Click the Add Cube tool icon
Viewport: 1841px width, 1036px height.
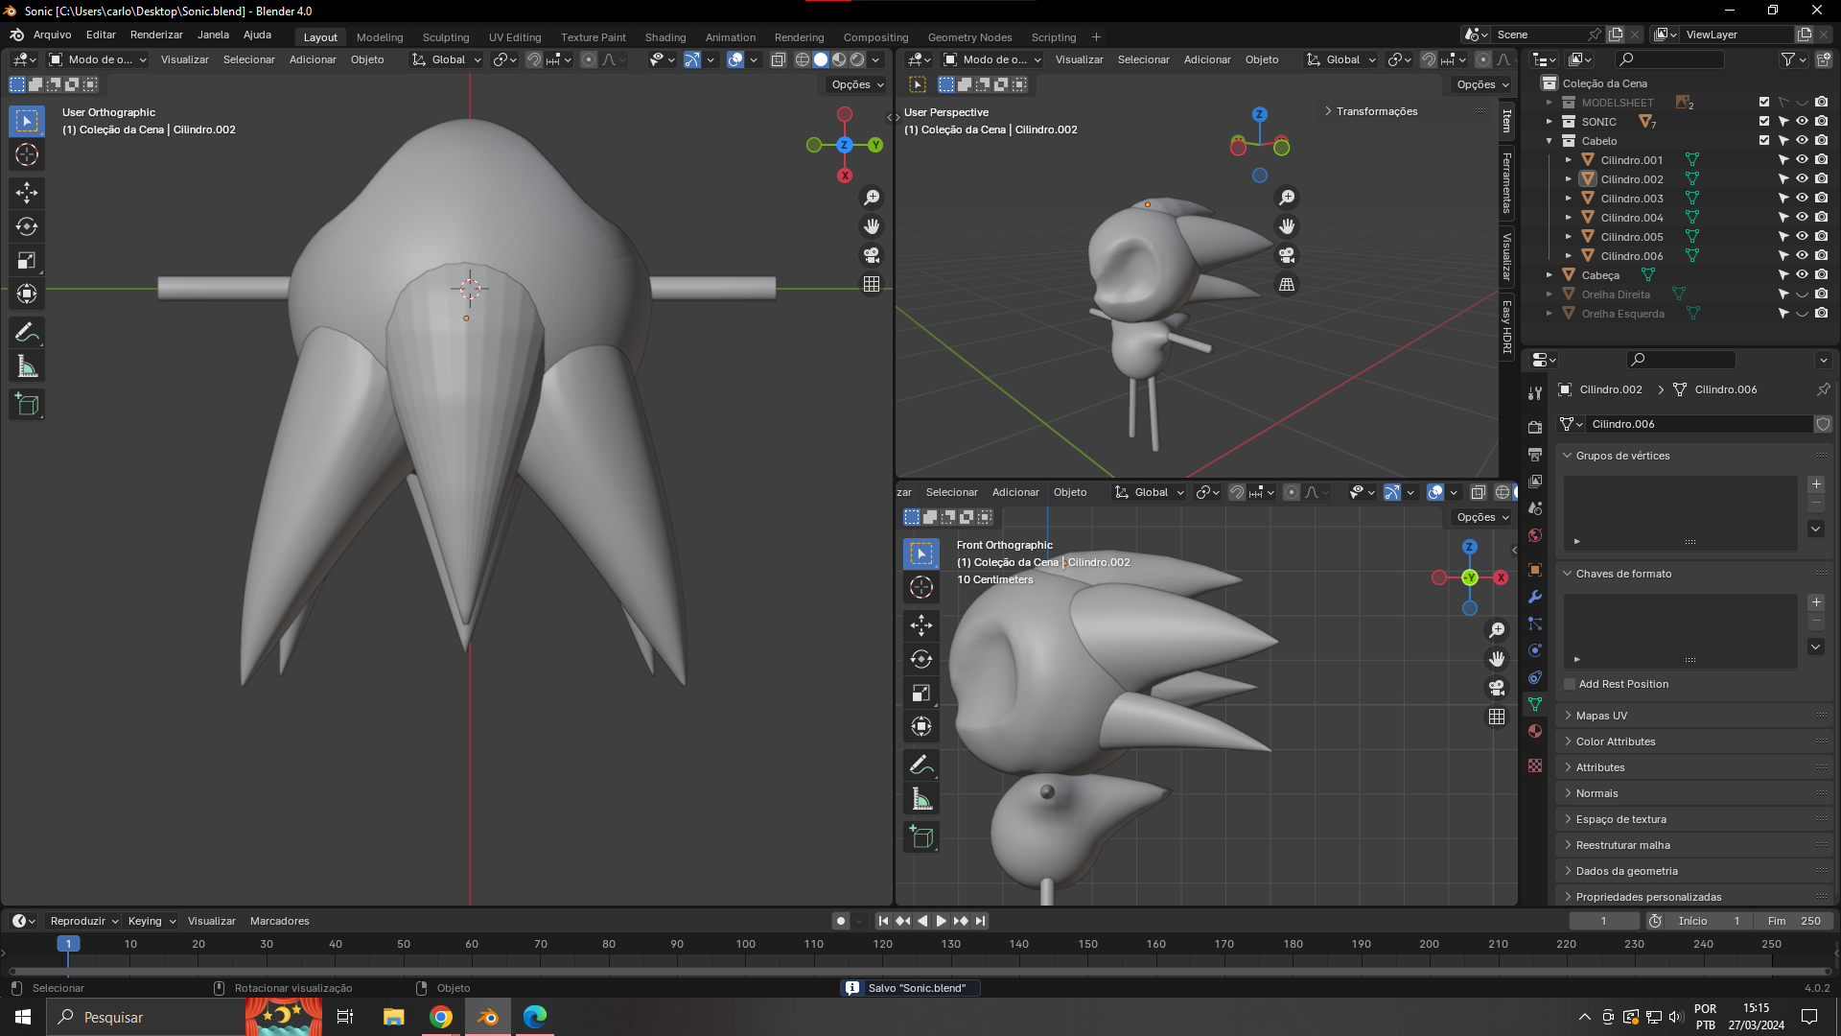27,405
